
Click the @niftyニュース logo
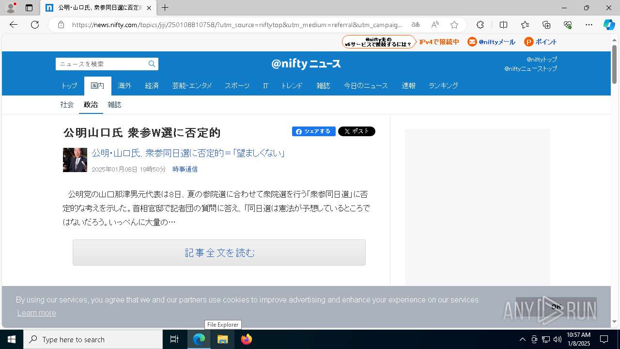tap(306, 63)
